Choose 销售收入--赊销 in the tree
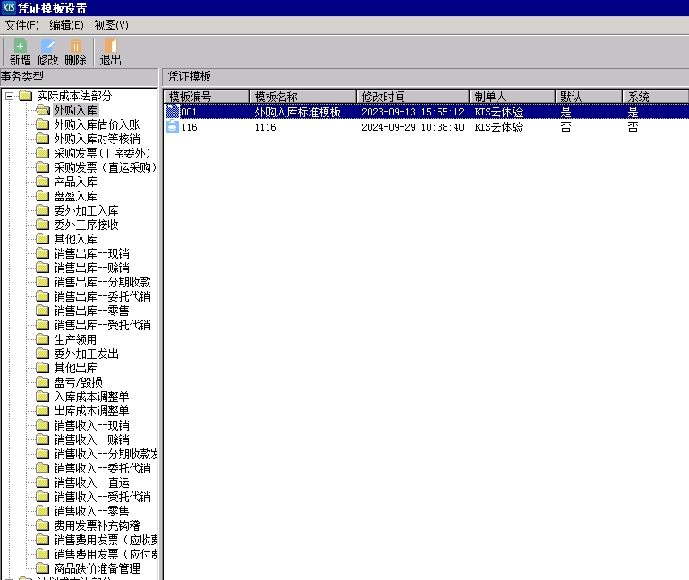Image resolution: width=689 pixels, height=580 pixels. pyautogui.click(x=91, y=439)
